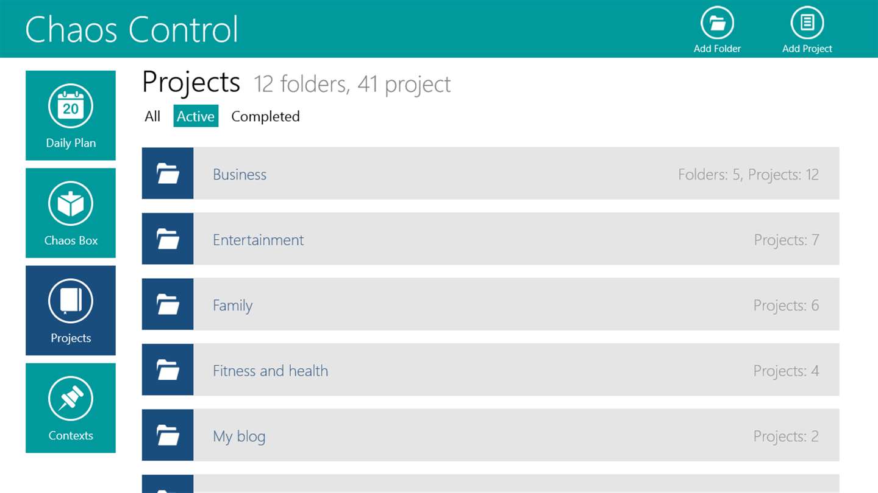
Task: Click the Chaos Control app title
Action: tap(131, 29)
